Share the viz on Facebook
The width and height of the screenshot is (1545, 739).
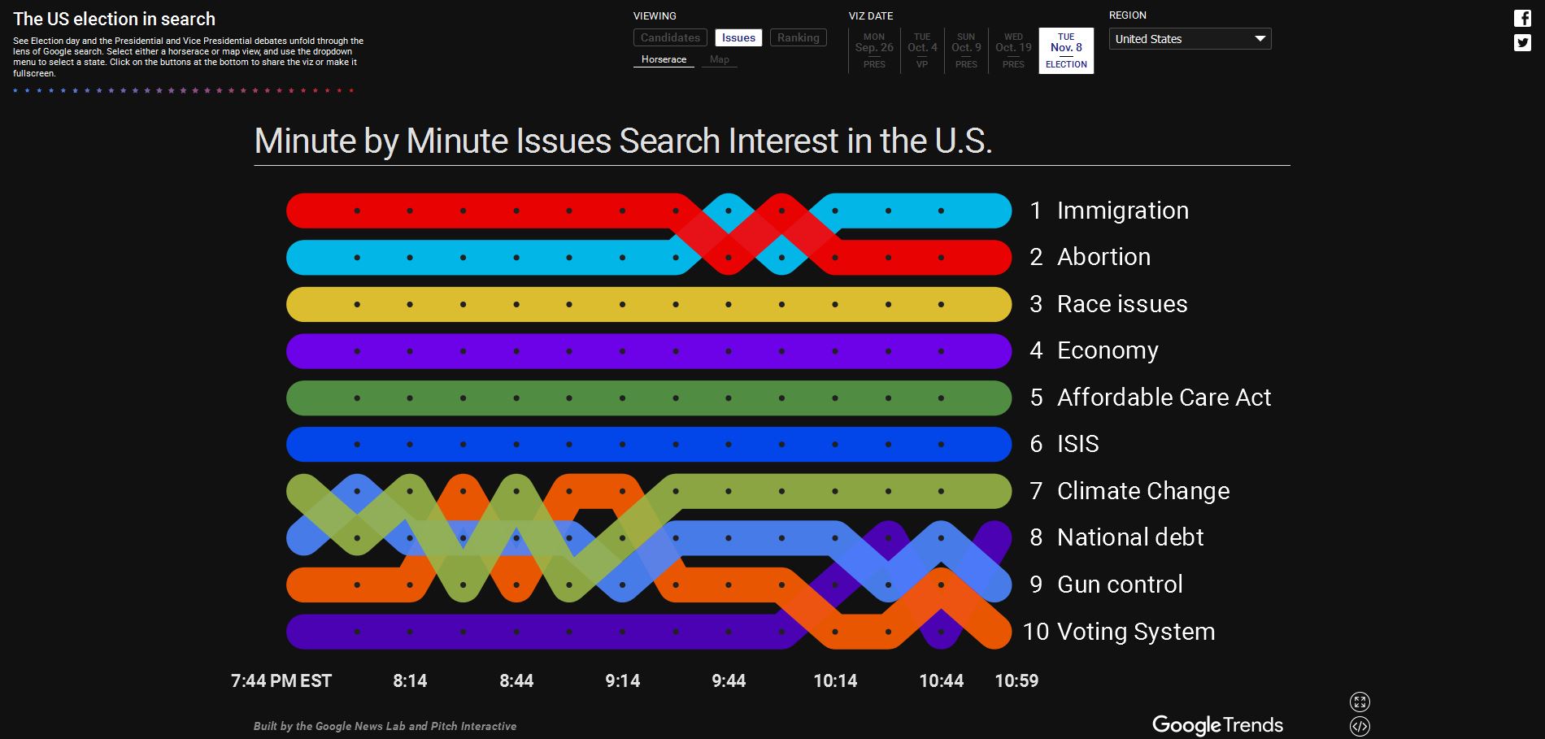click(1522, 19)
